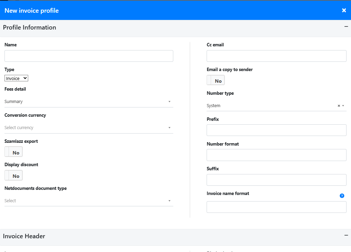The image size is (351, 252).
Task: Focus the Cc email input field
Action: (276, 56)
